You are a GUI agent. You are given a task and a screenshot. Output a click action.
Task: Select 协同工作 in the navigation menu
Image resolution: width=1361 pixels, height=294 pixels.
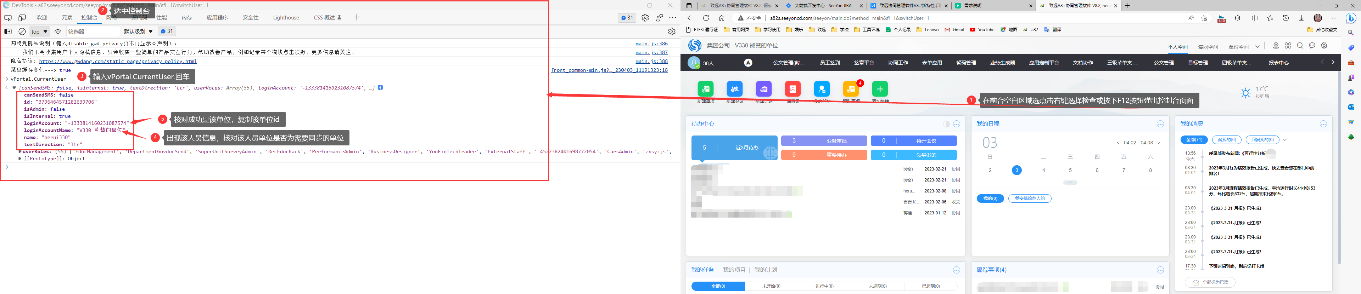tap(898, 63)
